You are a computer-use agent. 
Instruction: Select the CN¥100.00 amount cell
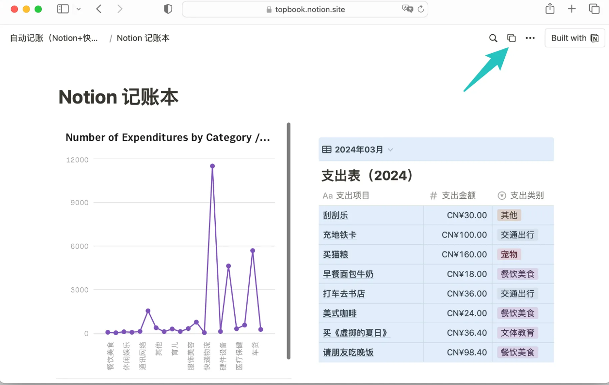pos(458,235)
